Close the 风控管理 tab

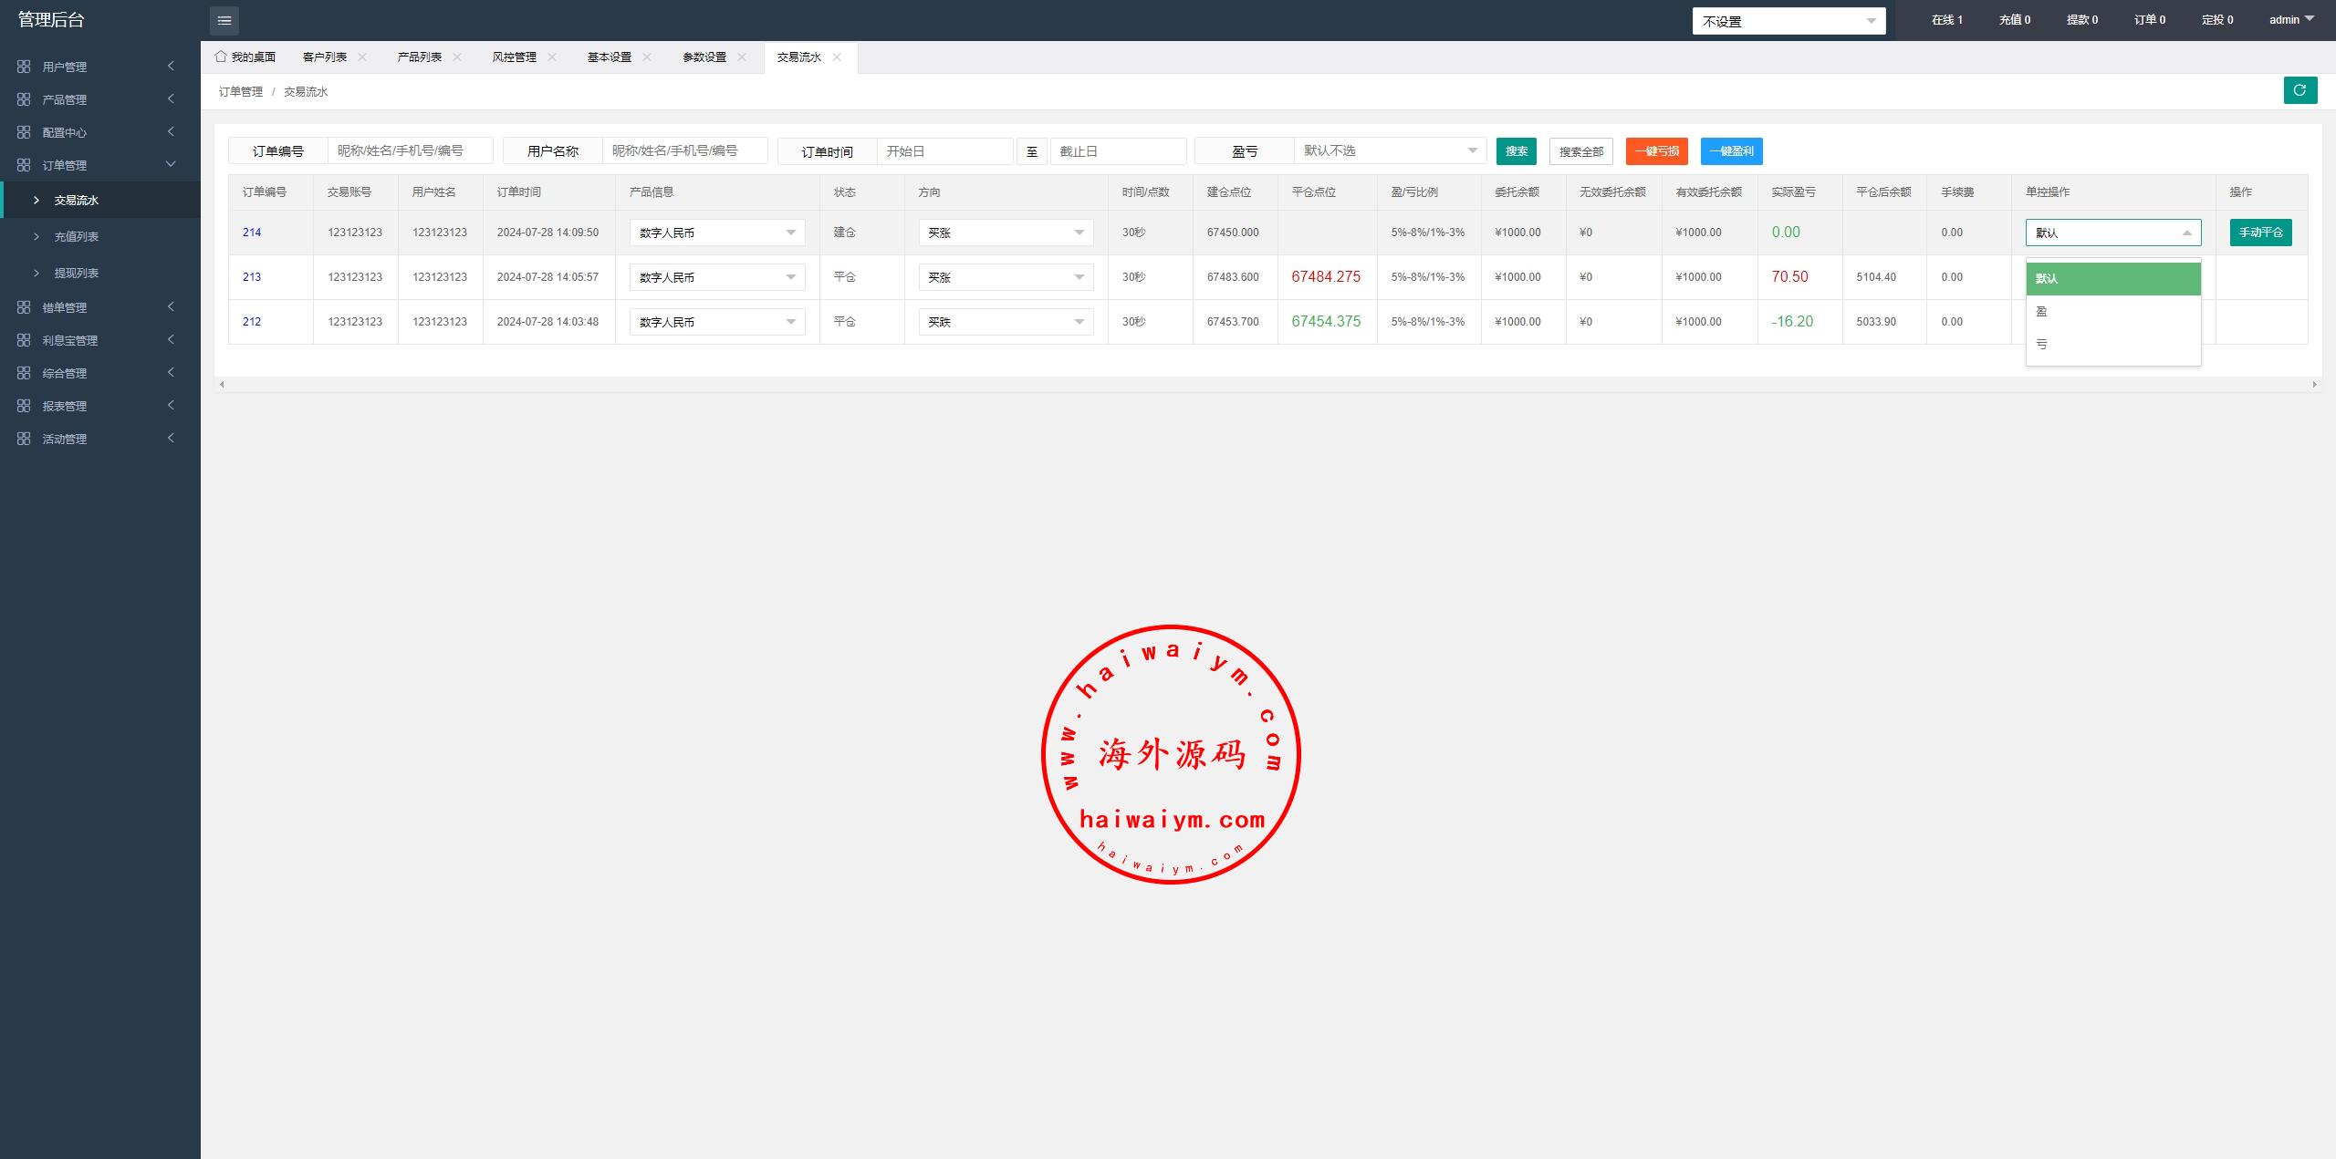pos(552,57)
